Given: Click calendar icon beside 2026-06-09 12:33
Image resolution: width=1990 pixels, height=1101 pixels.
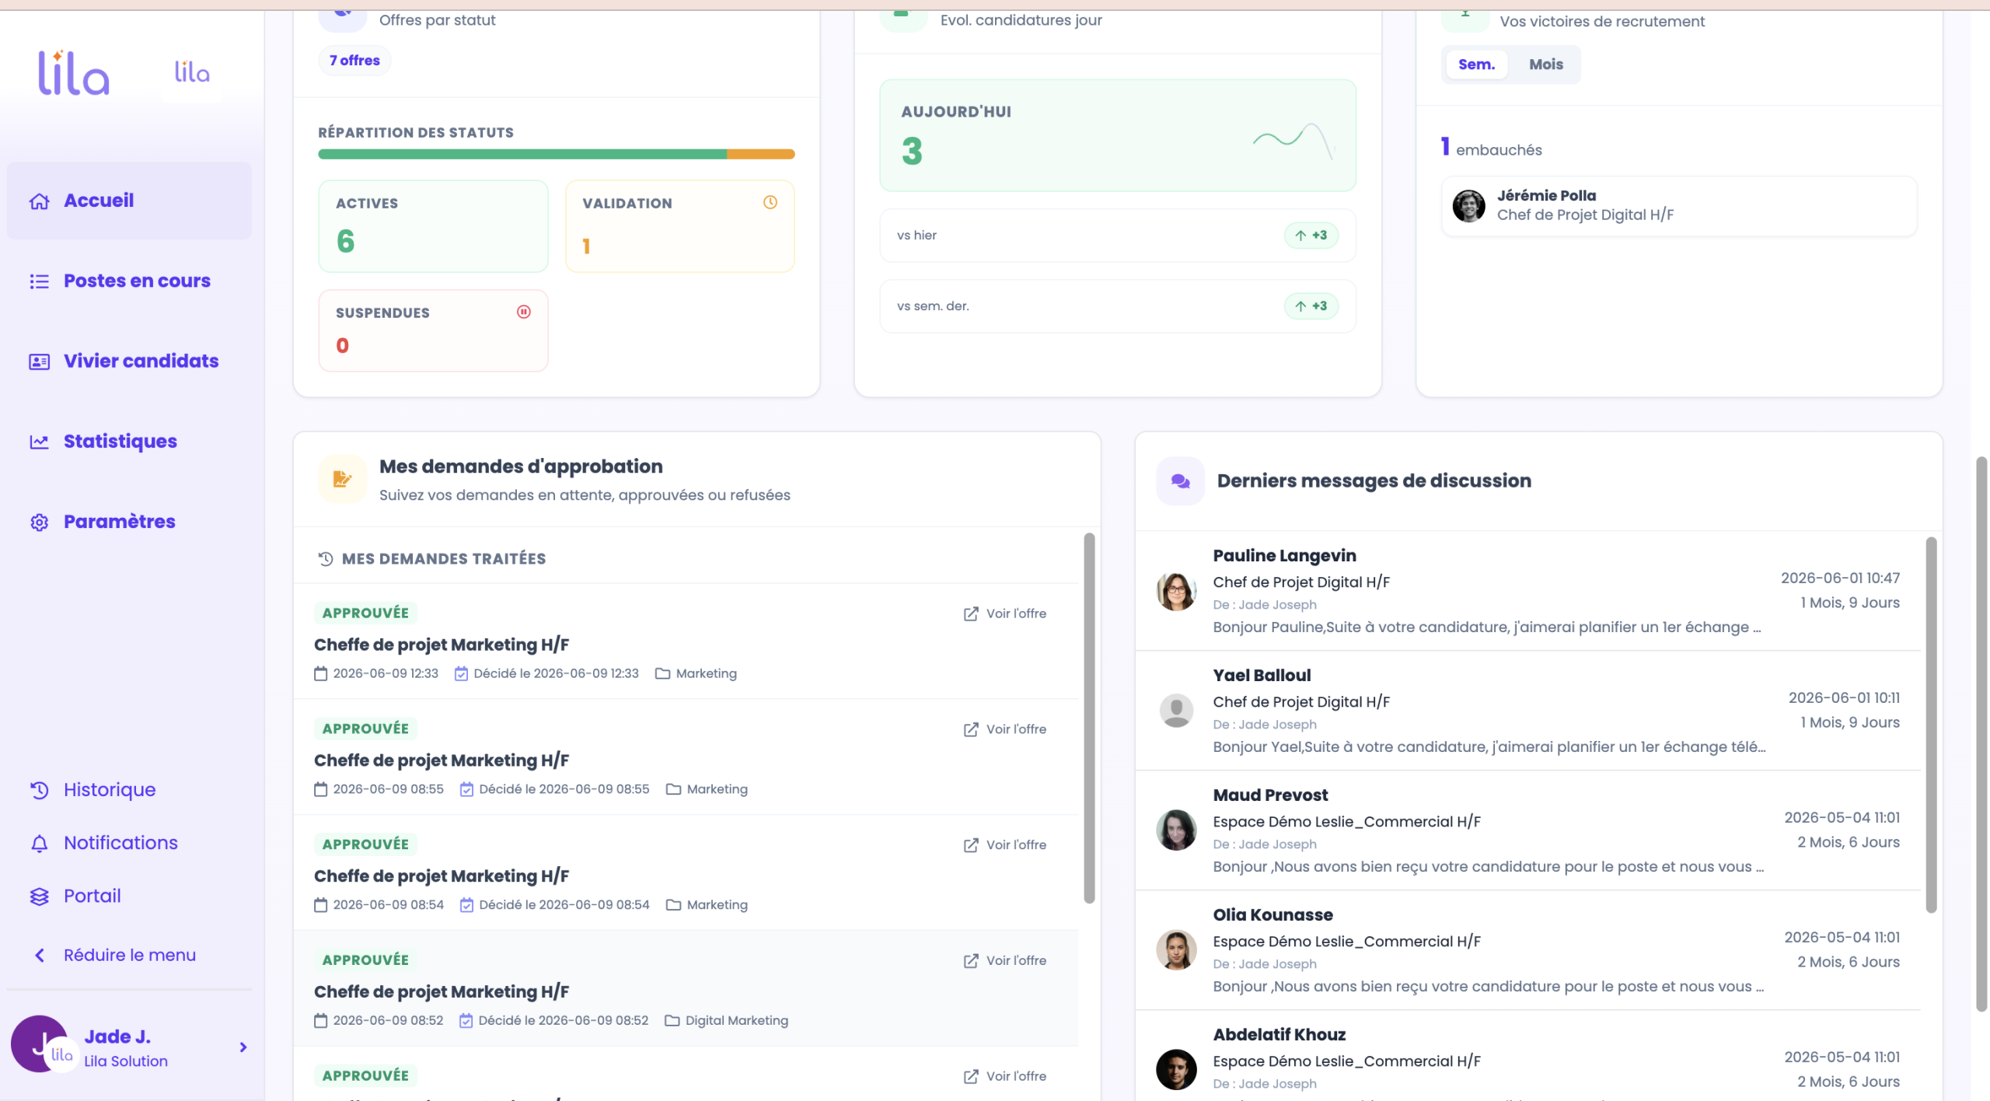Looking at the screenshot, I should click(320, 673).
